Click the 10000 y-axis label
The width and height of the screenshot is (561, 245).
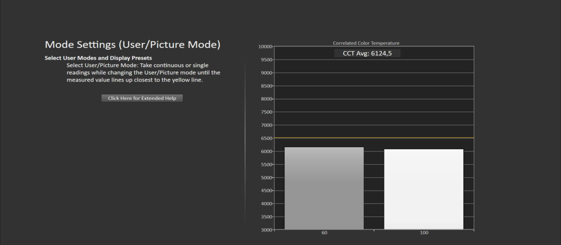click(265, 46)
